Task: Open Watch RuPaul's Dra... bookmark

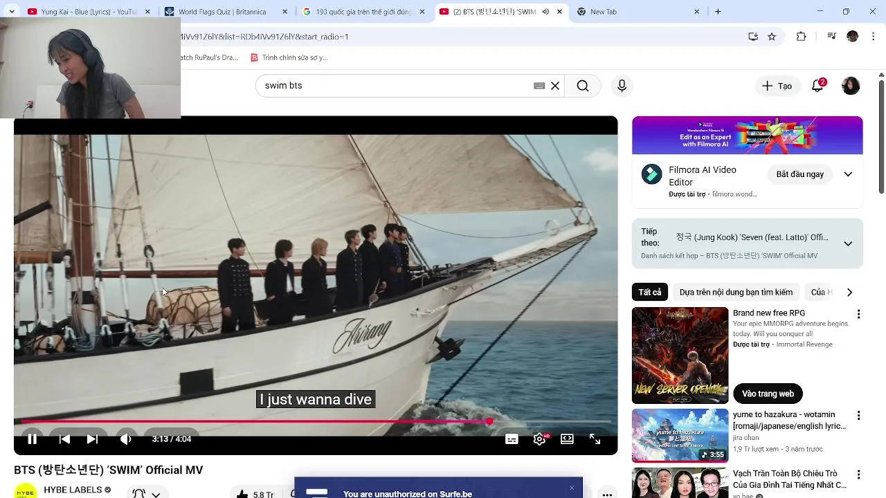Action: (x=209, y=57)
